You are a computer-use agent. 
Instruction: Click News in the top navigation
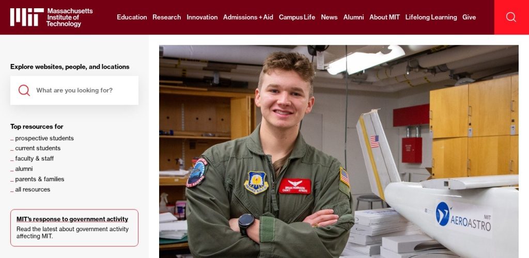click(x=329, y=17)
